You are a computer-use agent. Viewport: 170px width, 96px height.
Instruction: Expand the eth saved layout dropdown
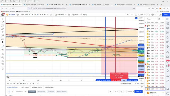click(145, 15)
